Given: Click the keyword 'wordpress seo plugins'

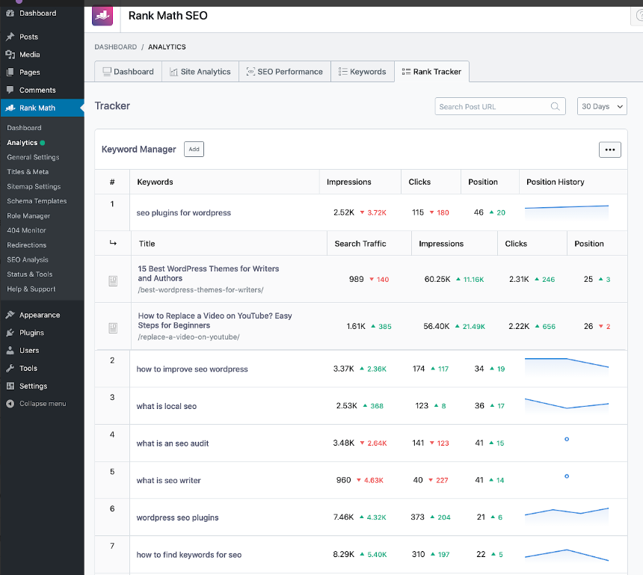Looking at the screenshot, I should pos(177,517).
